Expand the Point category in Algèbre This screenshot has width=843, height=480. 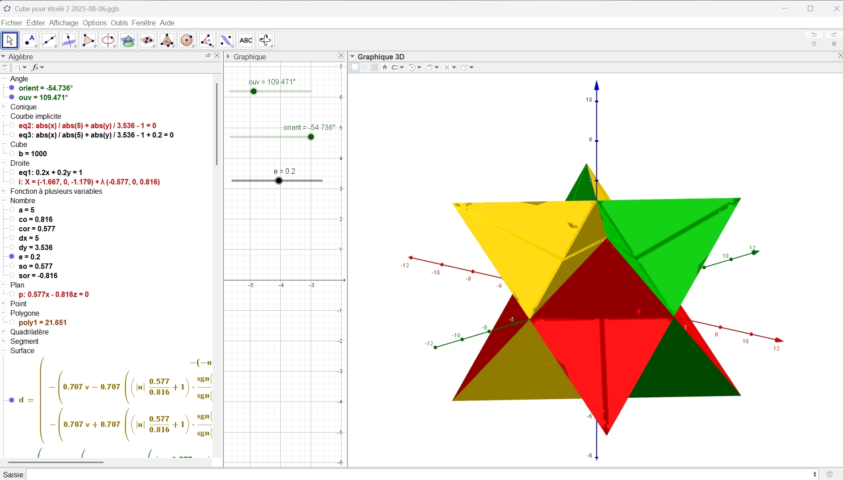4,304
